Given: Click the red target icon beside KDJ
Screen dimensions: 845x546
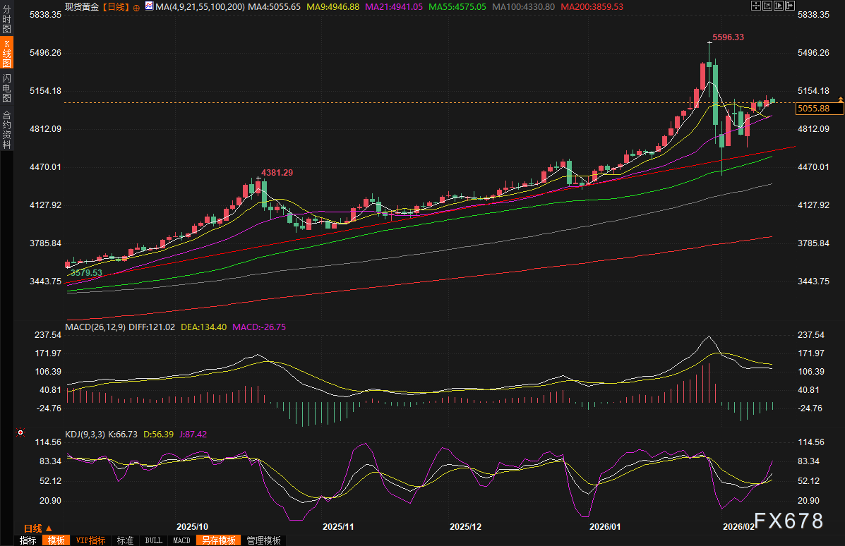Looking at the screenshot, I should click(21, 432).
